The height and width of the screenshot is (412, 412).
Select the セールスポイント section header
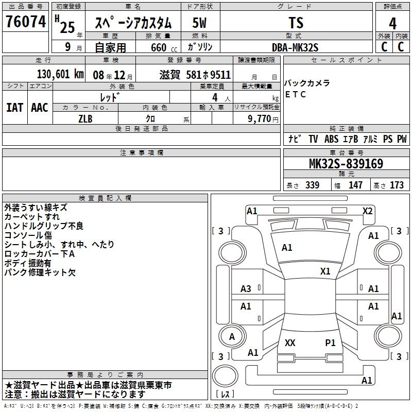(347, 60)
